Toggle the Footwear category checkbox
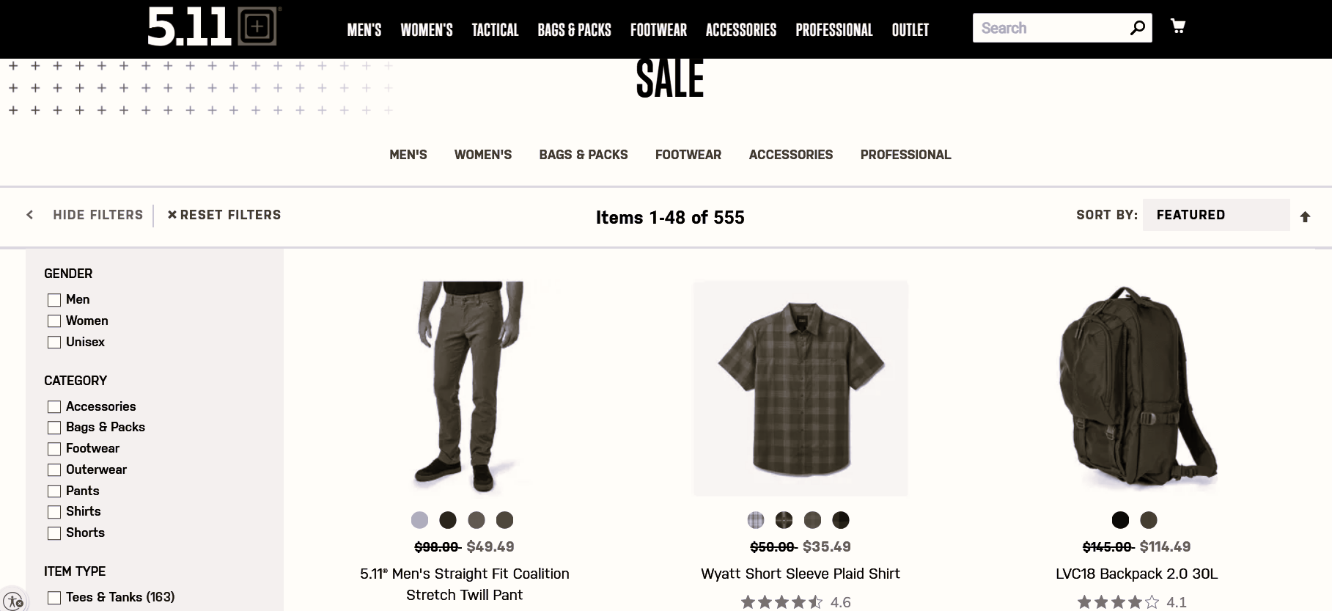Image resolution: width=1332 pixels, height=611 pixels. (54, 449)
